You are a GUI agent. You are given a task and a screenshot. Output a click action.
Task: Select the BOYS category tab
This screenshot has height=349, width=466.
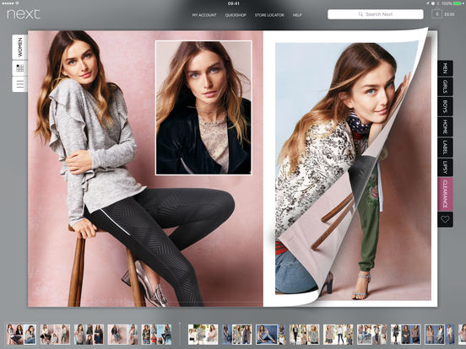(445, 106)
